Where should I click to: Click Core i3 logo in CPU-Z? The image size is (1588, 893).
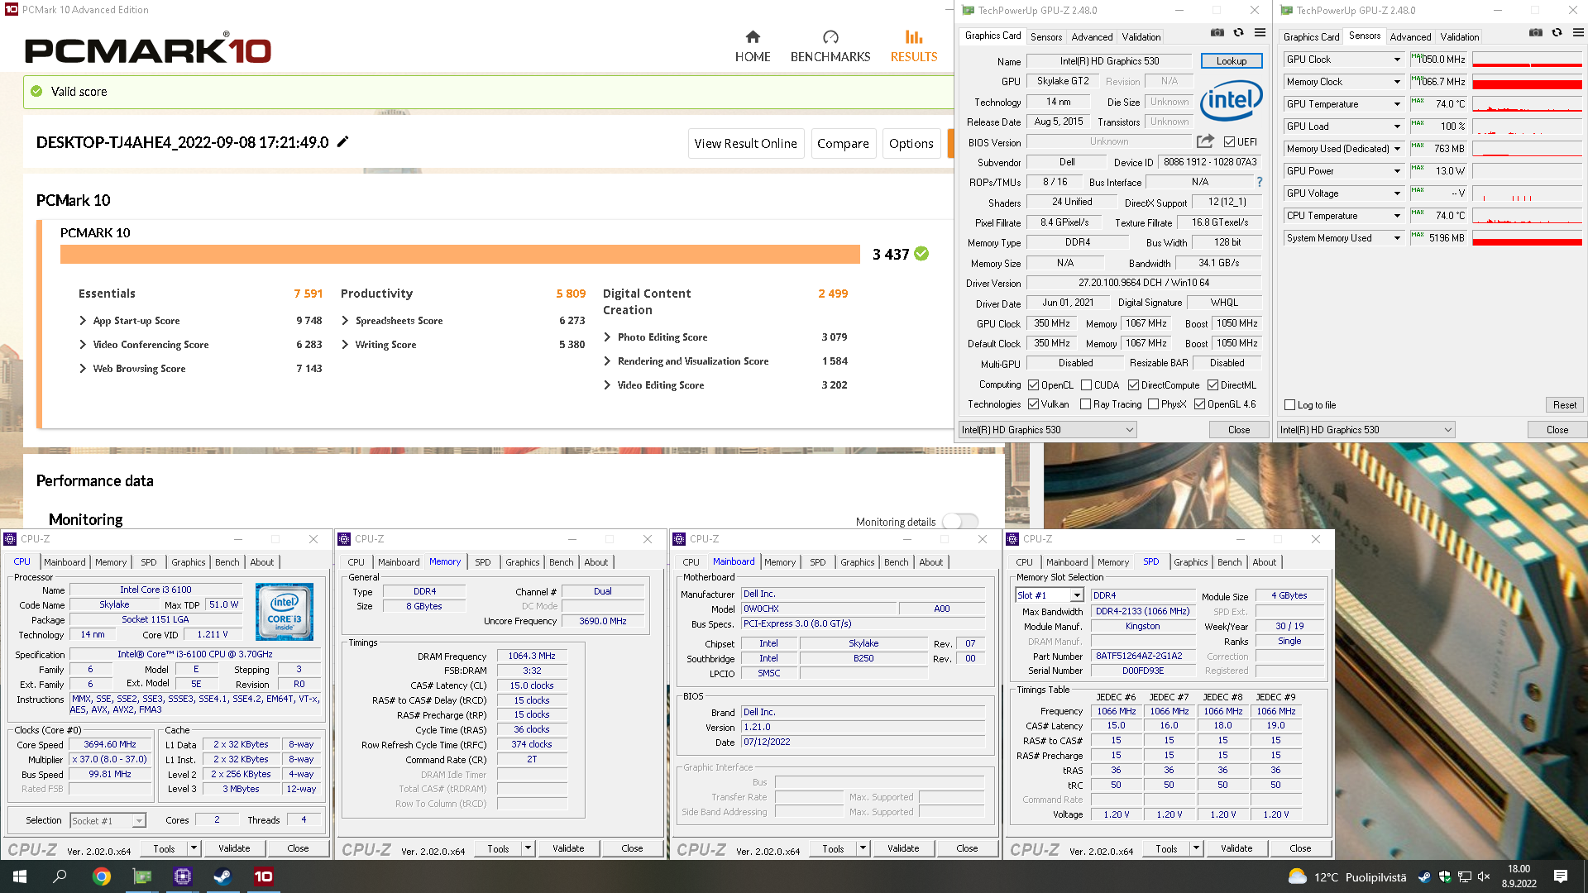pos(285,612)
